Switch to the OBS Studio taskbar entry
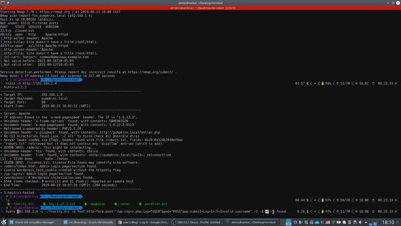This screenshot has width=401, height=226. 197,222
